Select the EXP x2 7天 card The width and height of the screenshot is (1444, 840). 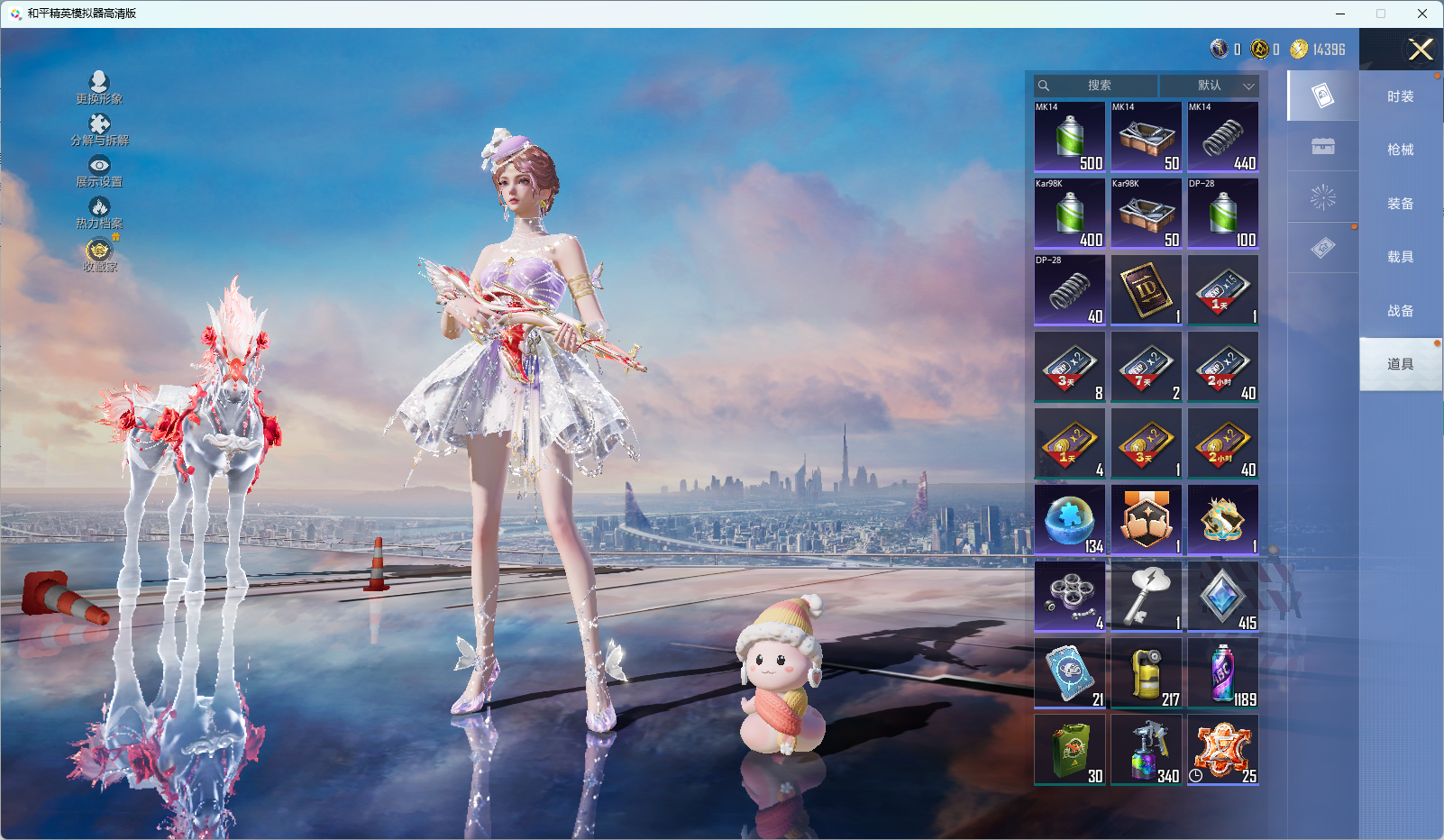tap(1147, 367)
